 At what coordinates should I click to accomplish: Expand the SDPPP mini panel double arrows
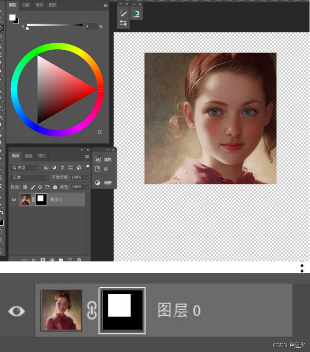(134, 4)
